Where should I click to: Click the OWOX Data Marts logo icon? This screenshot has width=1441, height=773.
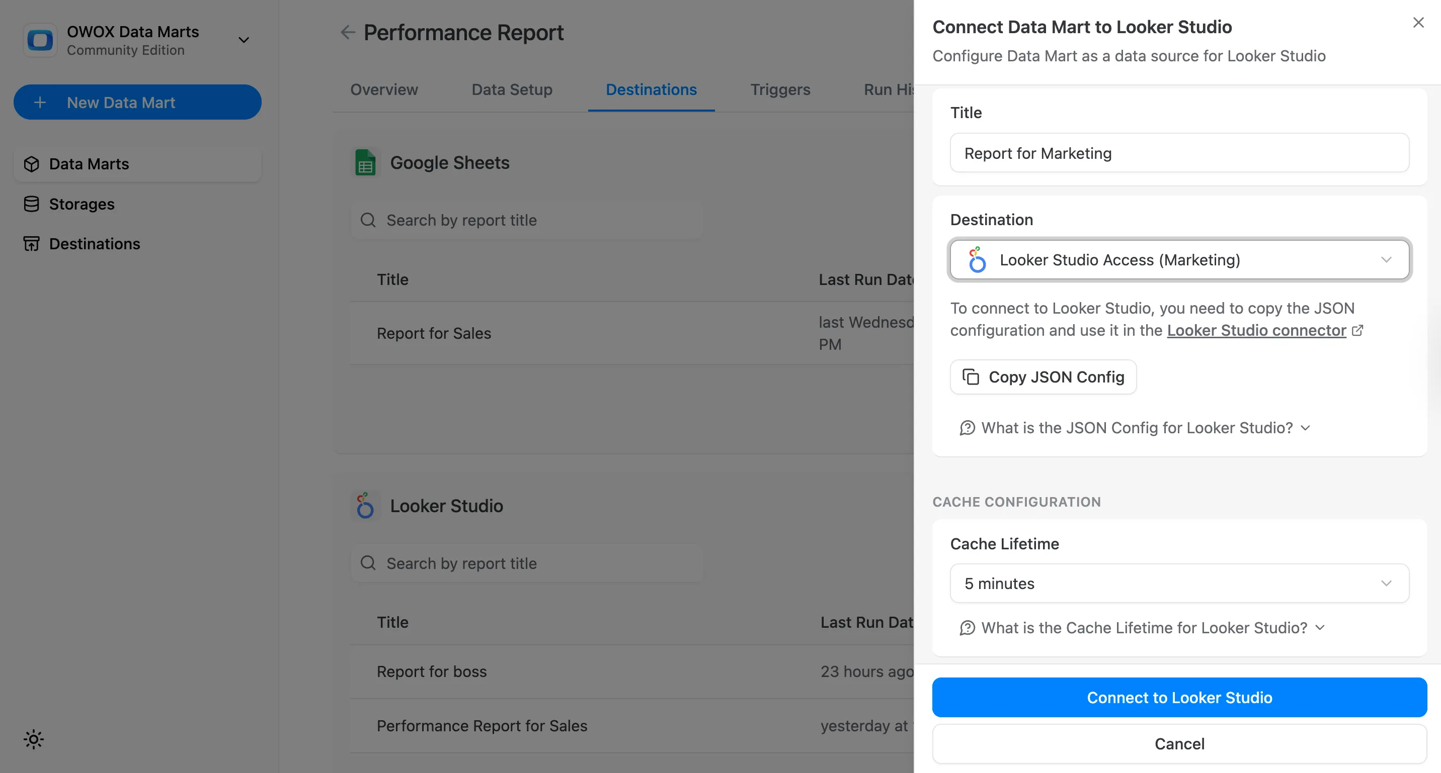pos(40,40)
